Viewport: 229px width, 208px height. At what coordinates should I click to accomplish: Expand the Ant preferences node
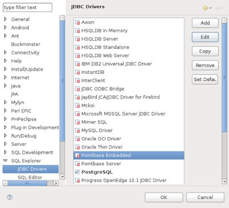click(5, 36)
